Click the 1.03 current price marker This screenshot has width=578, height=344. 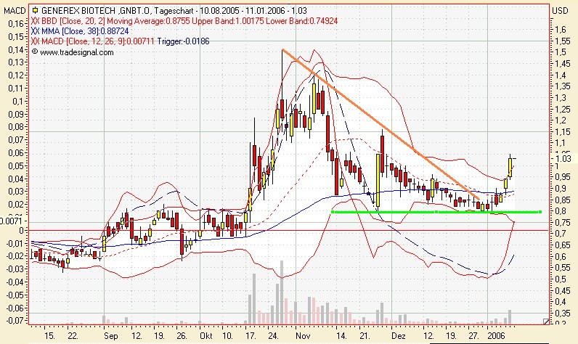coord(563,158)
